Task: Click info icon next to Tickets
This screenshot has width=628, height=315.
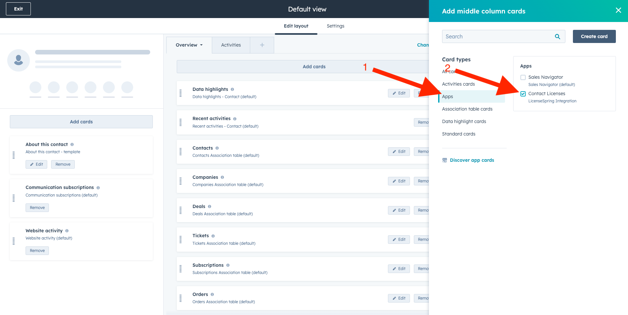Action: pos(213,236)
